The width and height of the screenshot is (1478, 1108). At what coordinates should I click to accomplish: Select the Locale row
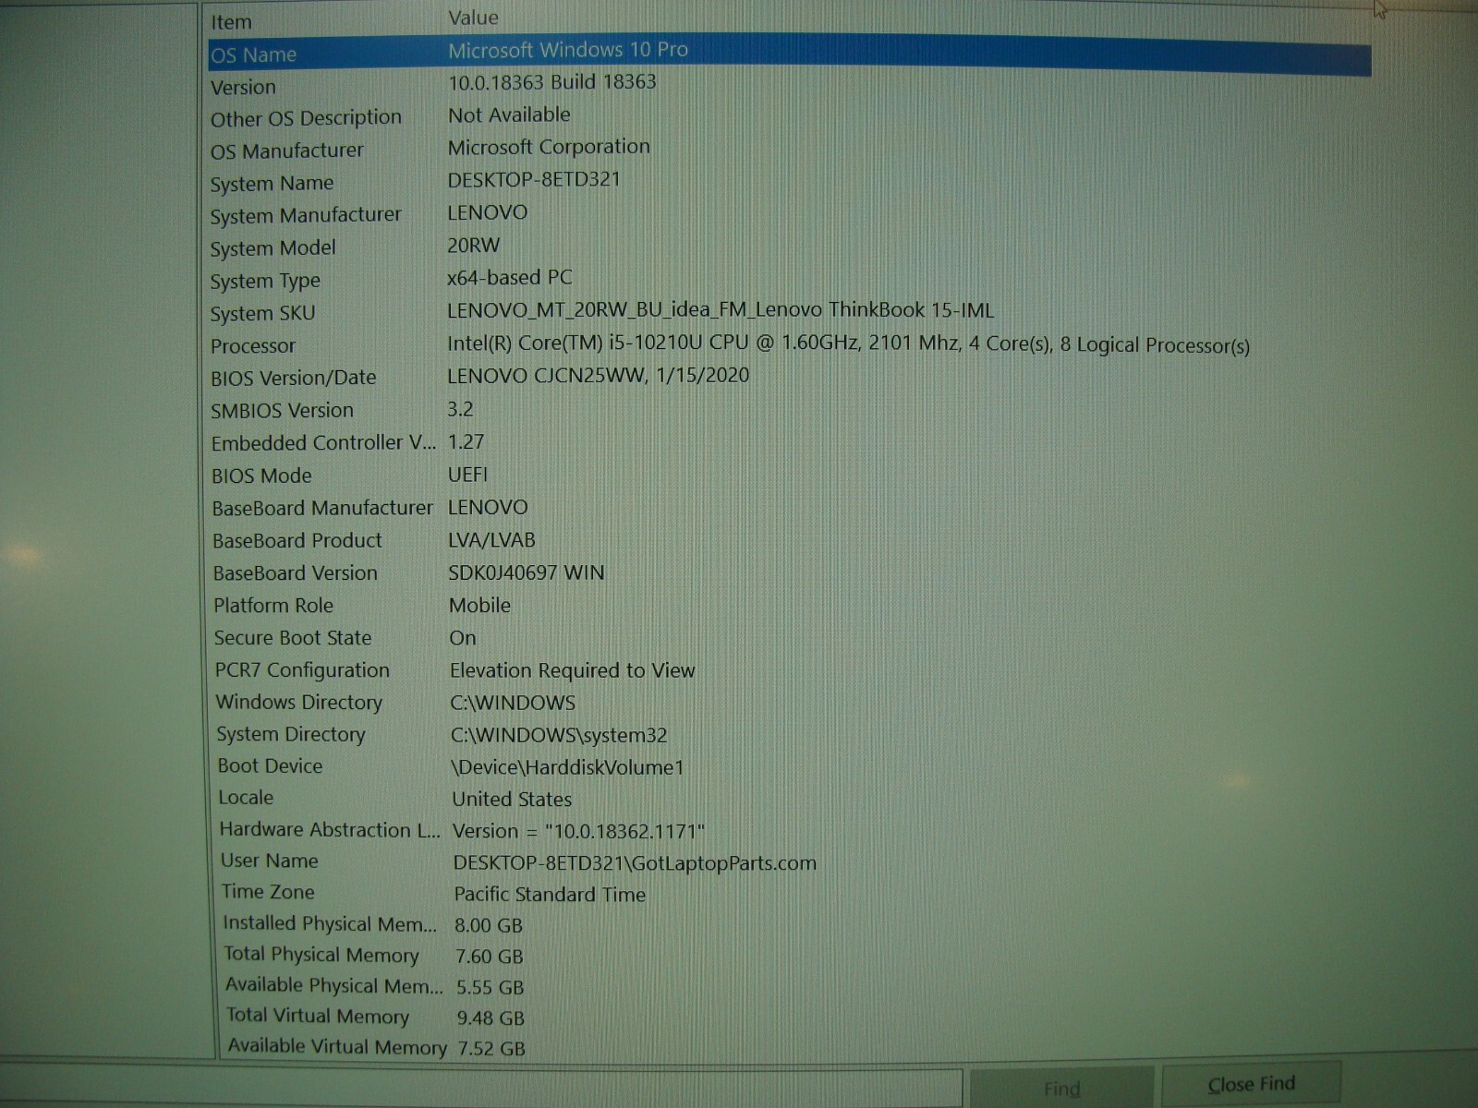pos(790,798)
